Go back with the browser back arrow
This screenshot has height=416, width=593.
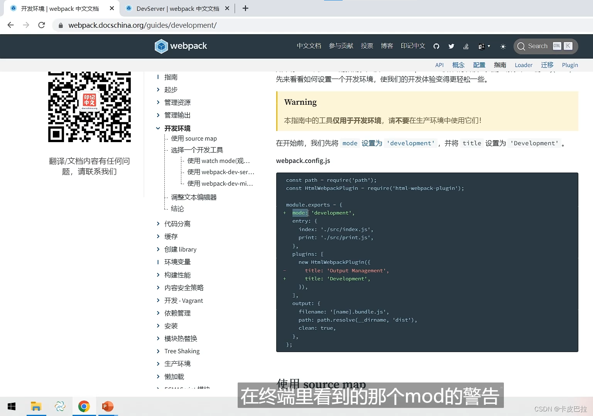10,25
